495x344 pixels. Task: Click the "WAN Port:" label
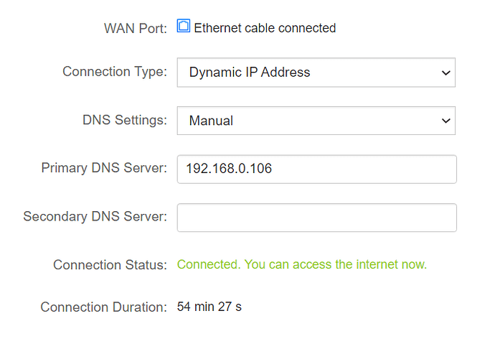[136, 28]
